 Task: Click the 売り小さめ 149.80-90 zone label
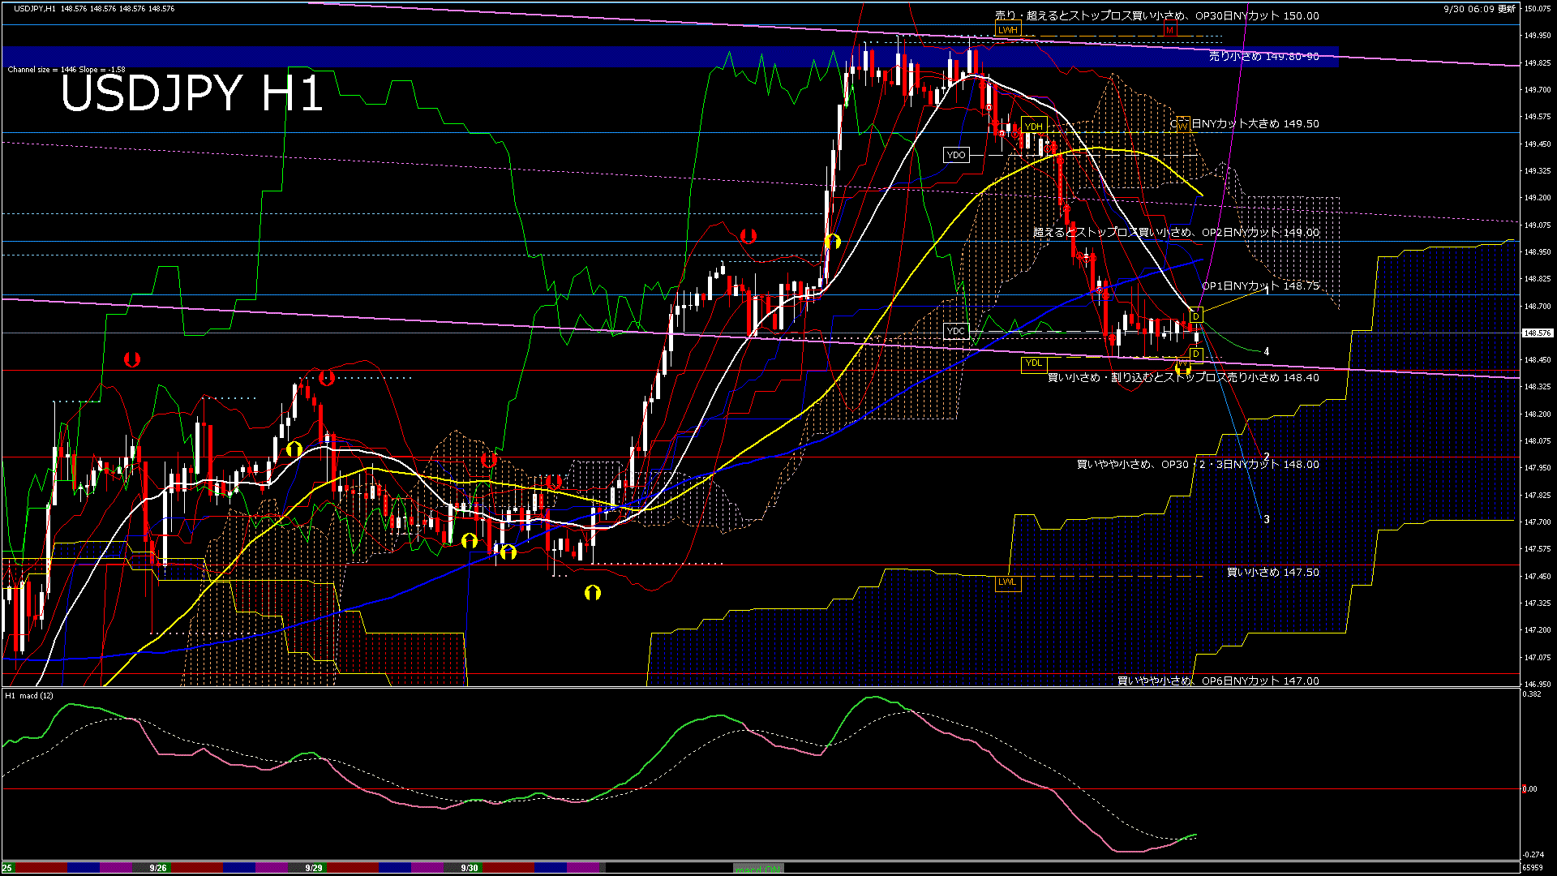1263,57
